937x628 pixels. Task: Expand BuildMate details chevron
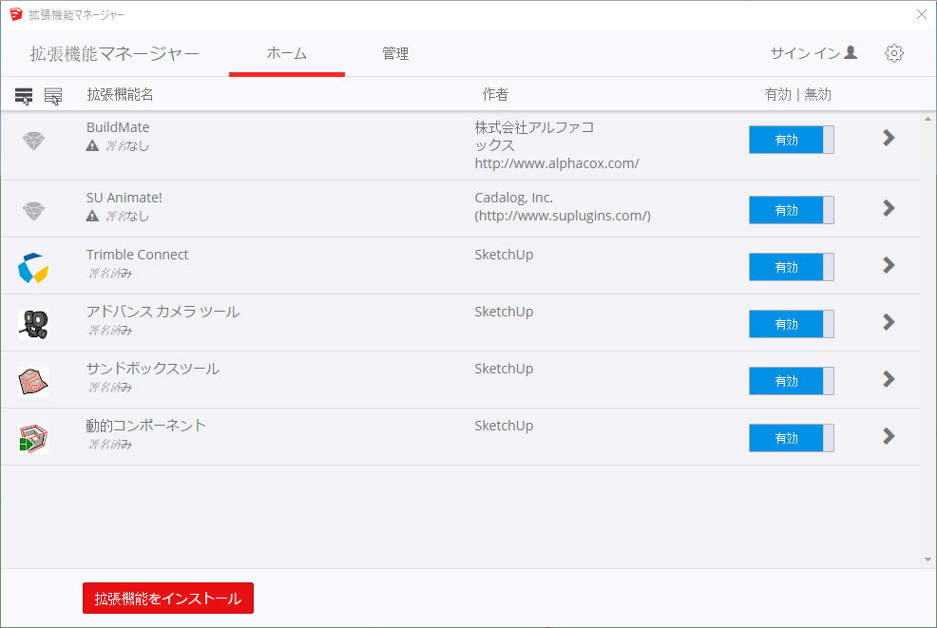pyautogui.click(x=889, y=138)
